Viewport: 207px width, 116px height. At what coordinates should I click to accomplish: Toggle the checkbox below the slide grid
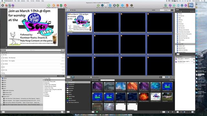(91, 77)
